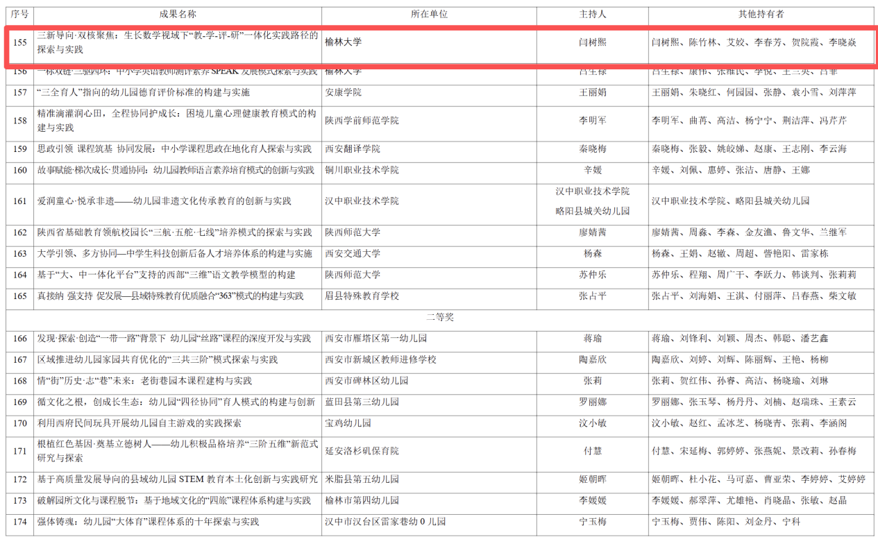878x546 pixels.
Task: Click host name 秦晓梅 in the 主持人 column
Action: pos(593,149)
